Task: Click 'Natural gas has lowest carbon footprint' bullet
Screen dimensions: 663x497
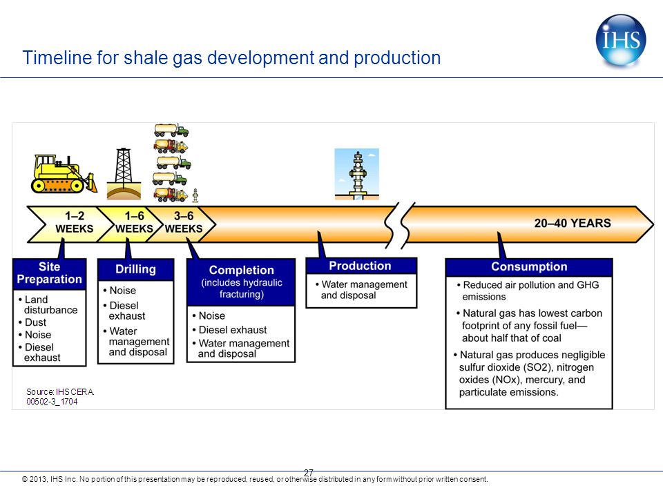Action: pos(528,325)
